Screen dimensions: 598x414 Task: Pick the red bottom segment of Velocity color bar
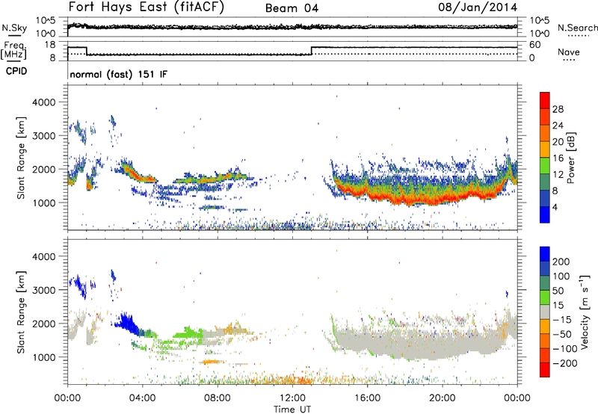545,370
